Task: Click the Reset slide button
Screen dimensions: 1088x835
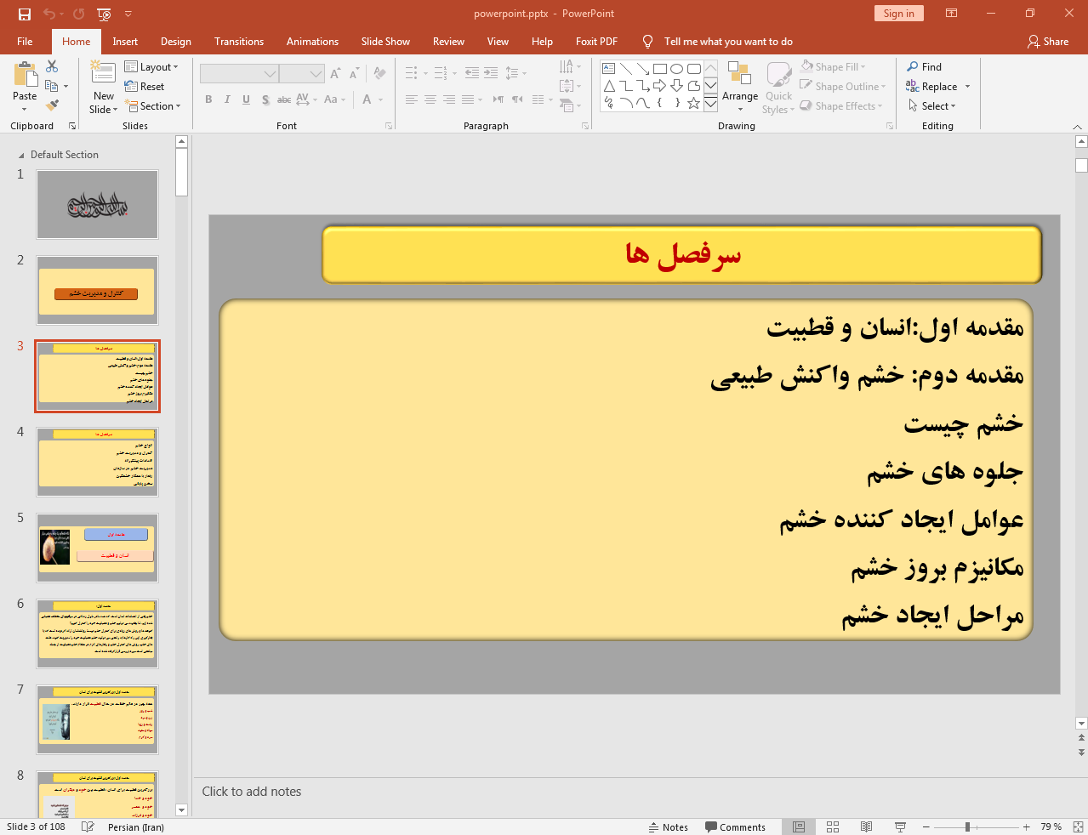Action: click(145, 87)
